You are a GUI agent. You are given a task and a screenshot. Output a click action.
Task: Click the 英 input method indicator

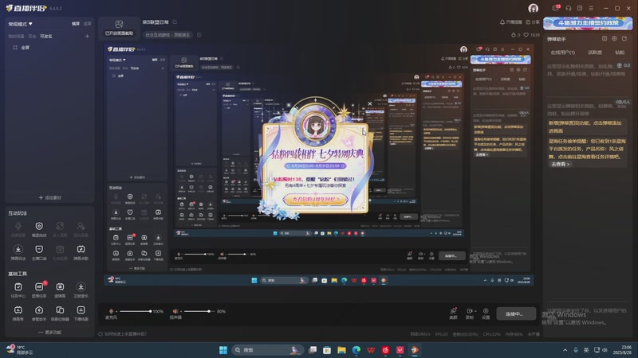click(586, 350)
